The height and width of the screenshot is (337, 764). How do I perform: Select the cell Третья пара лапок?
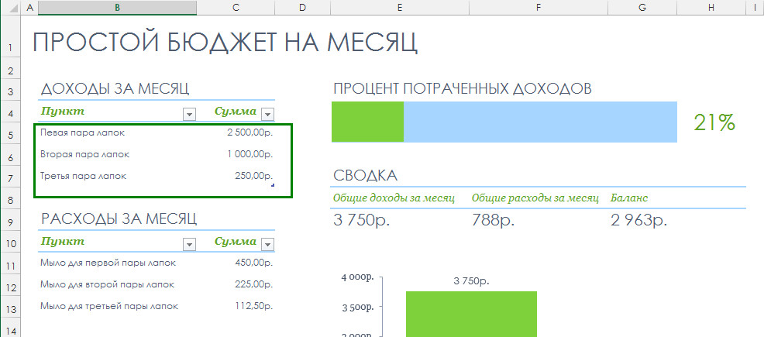pyautogui.click(x=118, y=177)
